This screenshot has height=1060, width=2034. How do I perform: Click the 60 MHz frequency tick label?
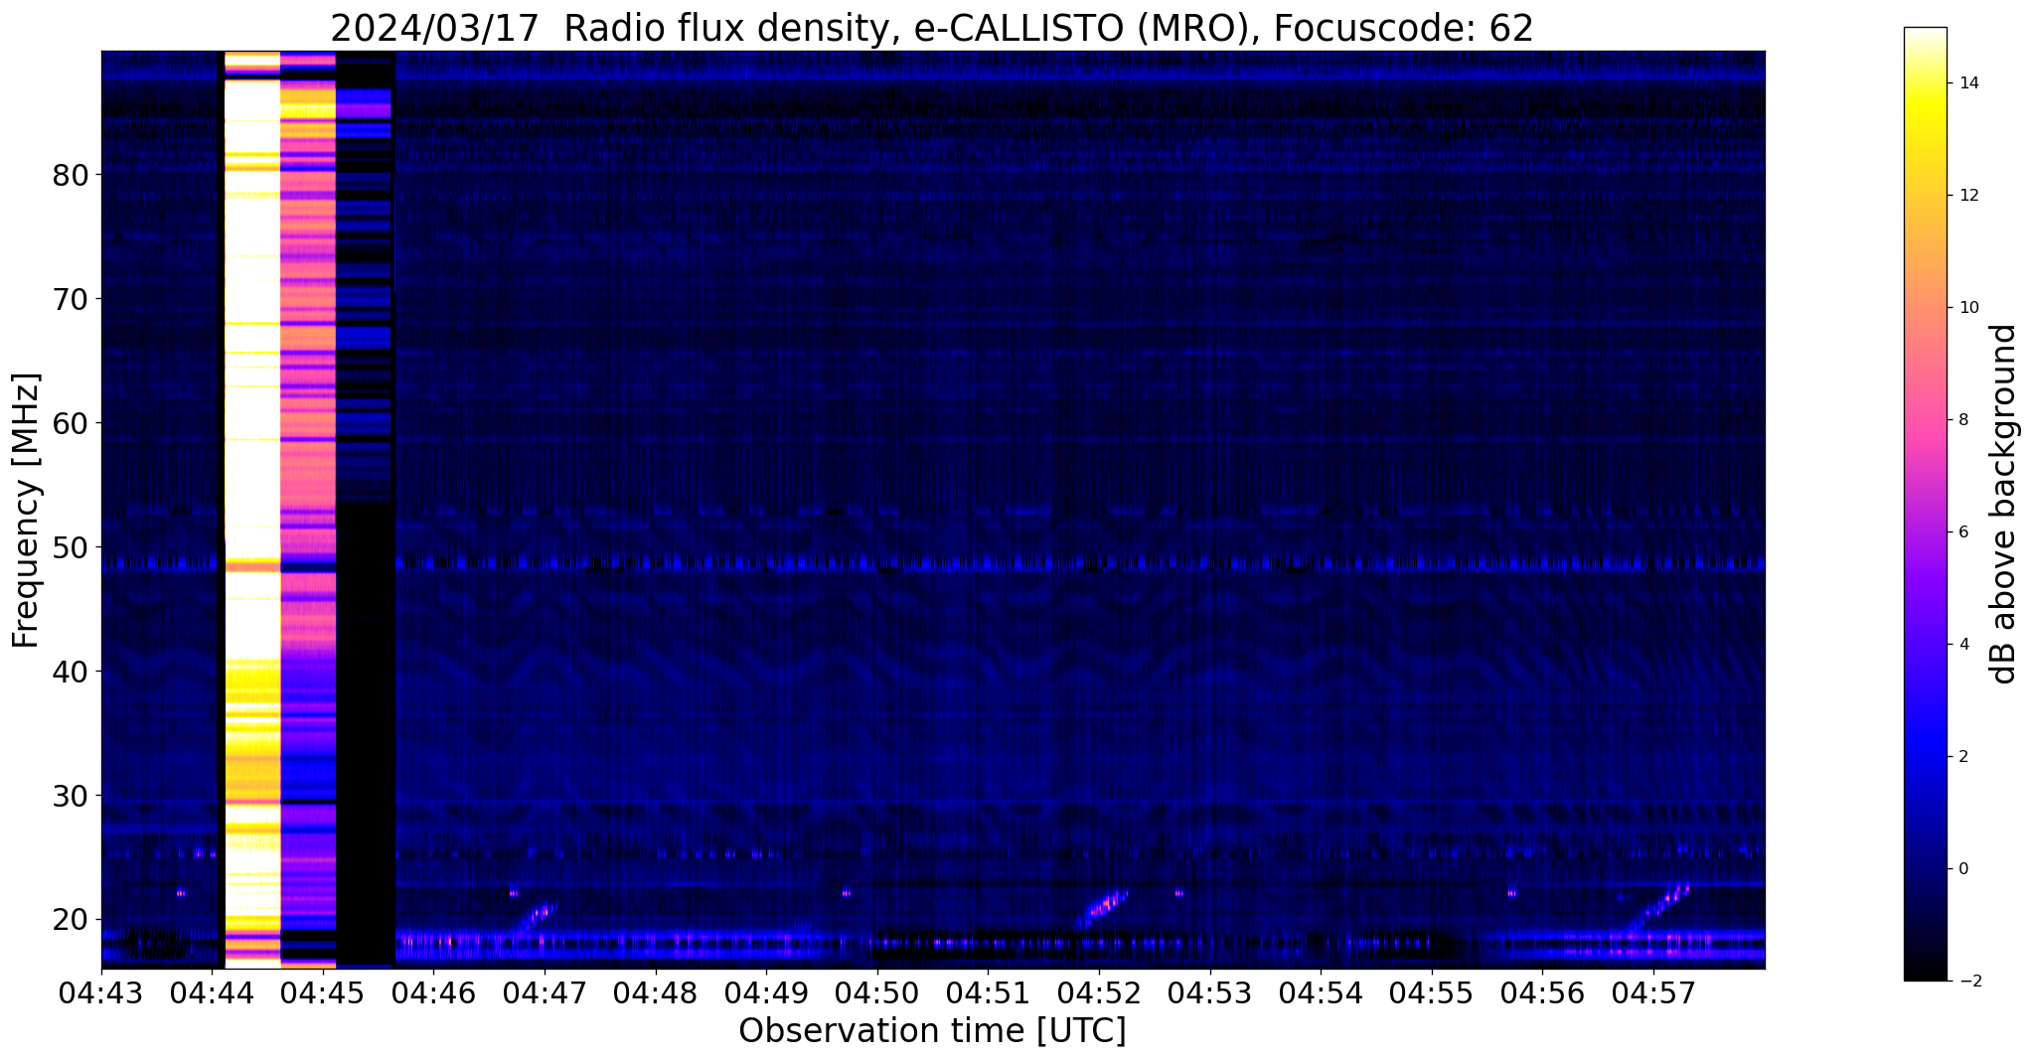pos(72,423)
